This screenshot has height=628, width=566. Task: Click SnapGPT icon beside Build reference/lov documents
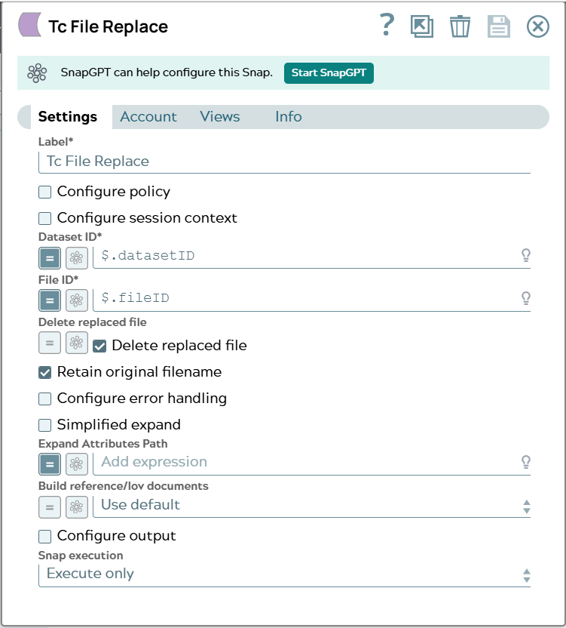coord(76,507)
